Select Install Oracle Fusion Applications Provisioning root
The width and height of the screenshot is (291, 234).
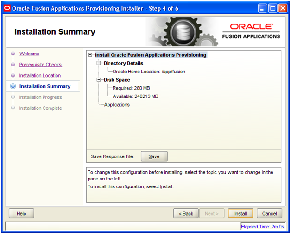tap(151, 55)
